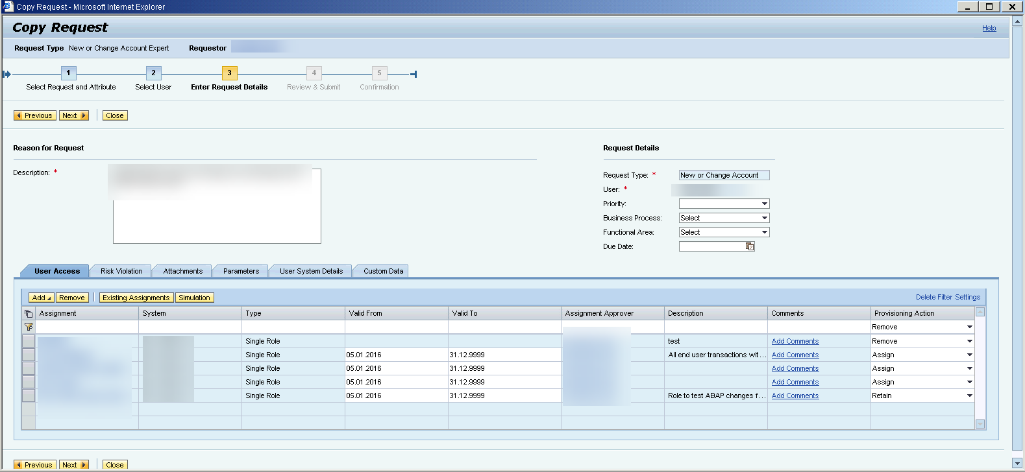Click table scrollbar down arrow

pyautogui.click(x=980, y=424)
